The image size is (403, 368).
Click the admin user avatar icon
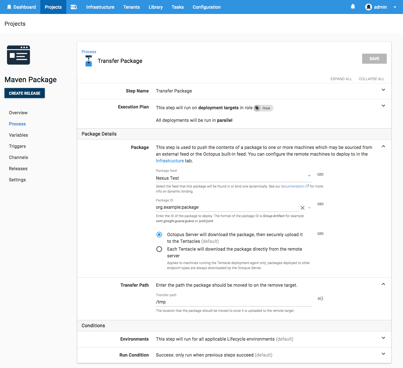coord(369,7)
